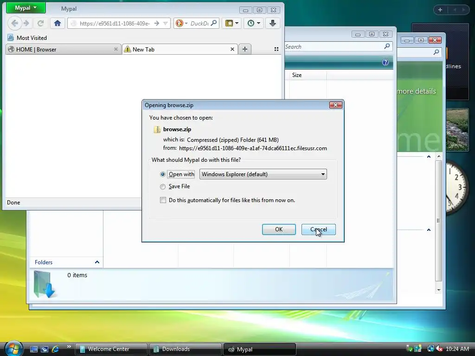475x356 pixels.
Task: Launch Internet Explorer from quick launch
Action: coord(55,349)
